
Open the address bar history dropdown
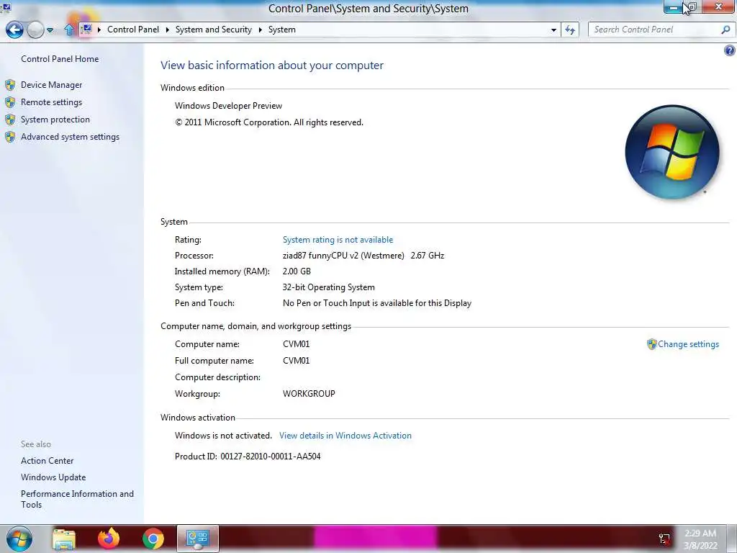(553, 30)
